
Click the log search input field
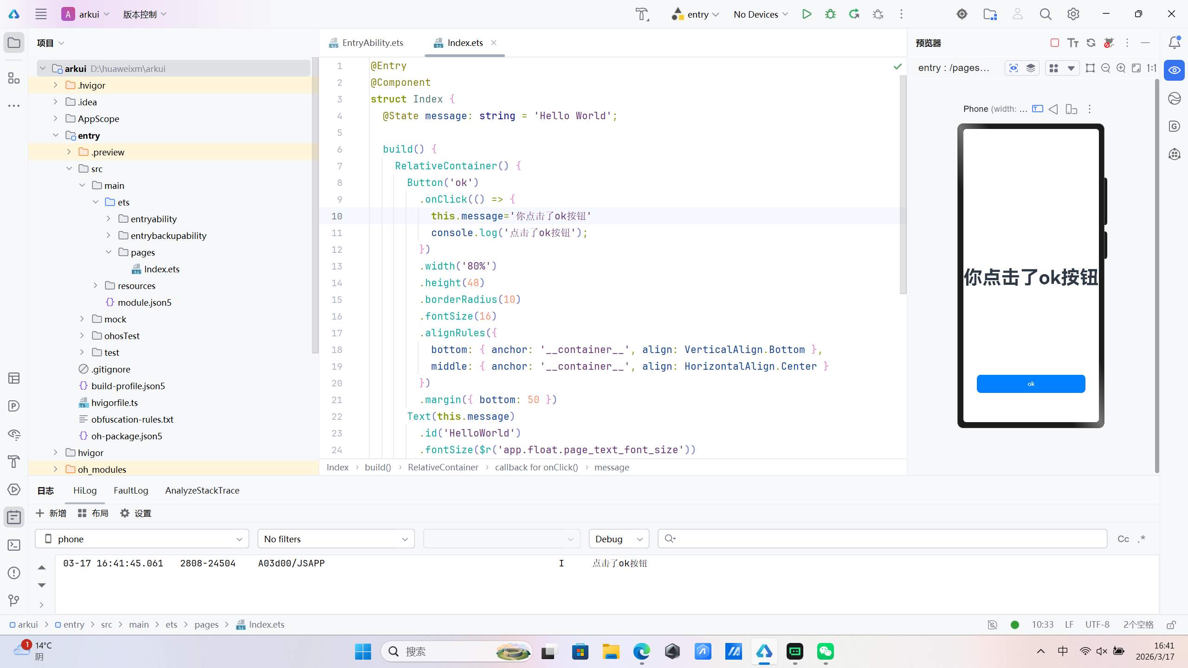point(882,539)
